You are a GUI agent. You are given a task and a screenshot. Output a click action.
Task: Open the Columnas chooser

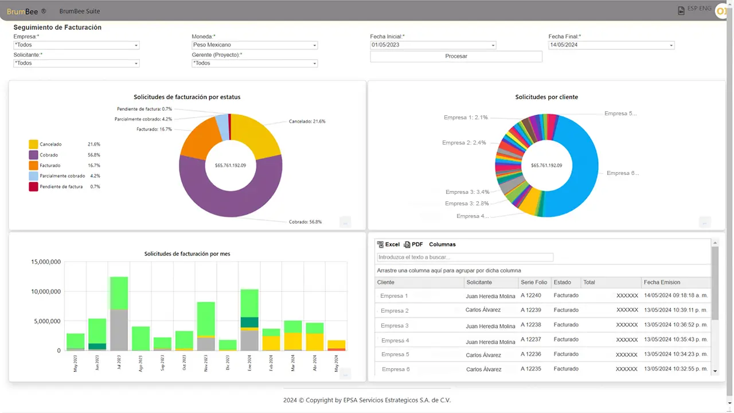(x=442, y=244)
